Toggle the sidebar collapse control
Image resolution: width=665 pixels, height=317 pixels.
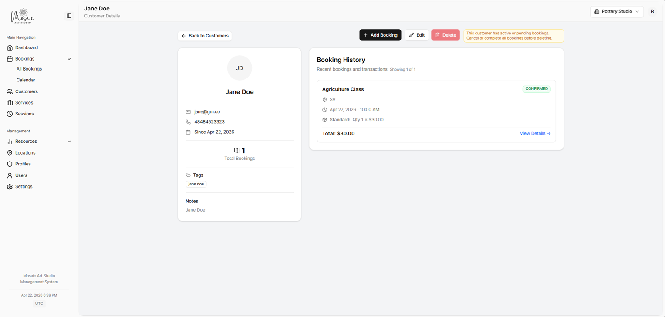coord(69,15)
